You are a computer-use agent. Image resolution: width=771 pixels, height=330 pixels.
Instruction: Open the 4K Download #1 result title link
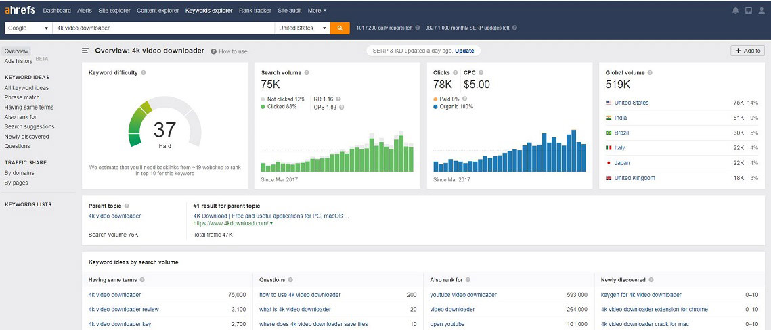(x=271, y=216)
